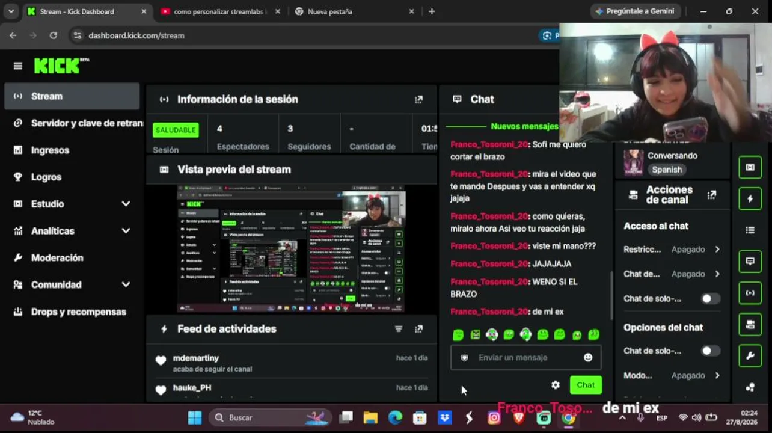Screen dimensions: 772x433
Task: Click the channel actions icon in the right rail
Action: (x=750, y=325)
